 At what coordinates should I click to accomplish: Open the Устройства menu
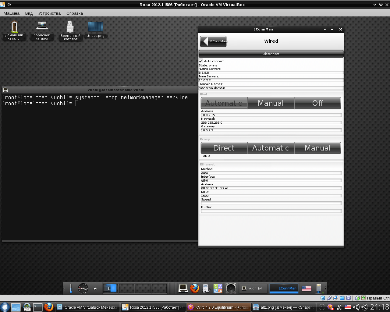(49, 13)
